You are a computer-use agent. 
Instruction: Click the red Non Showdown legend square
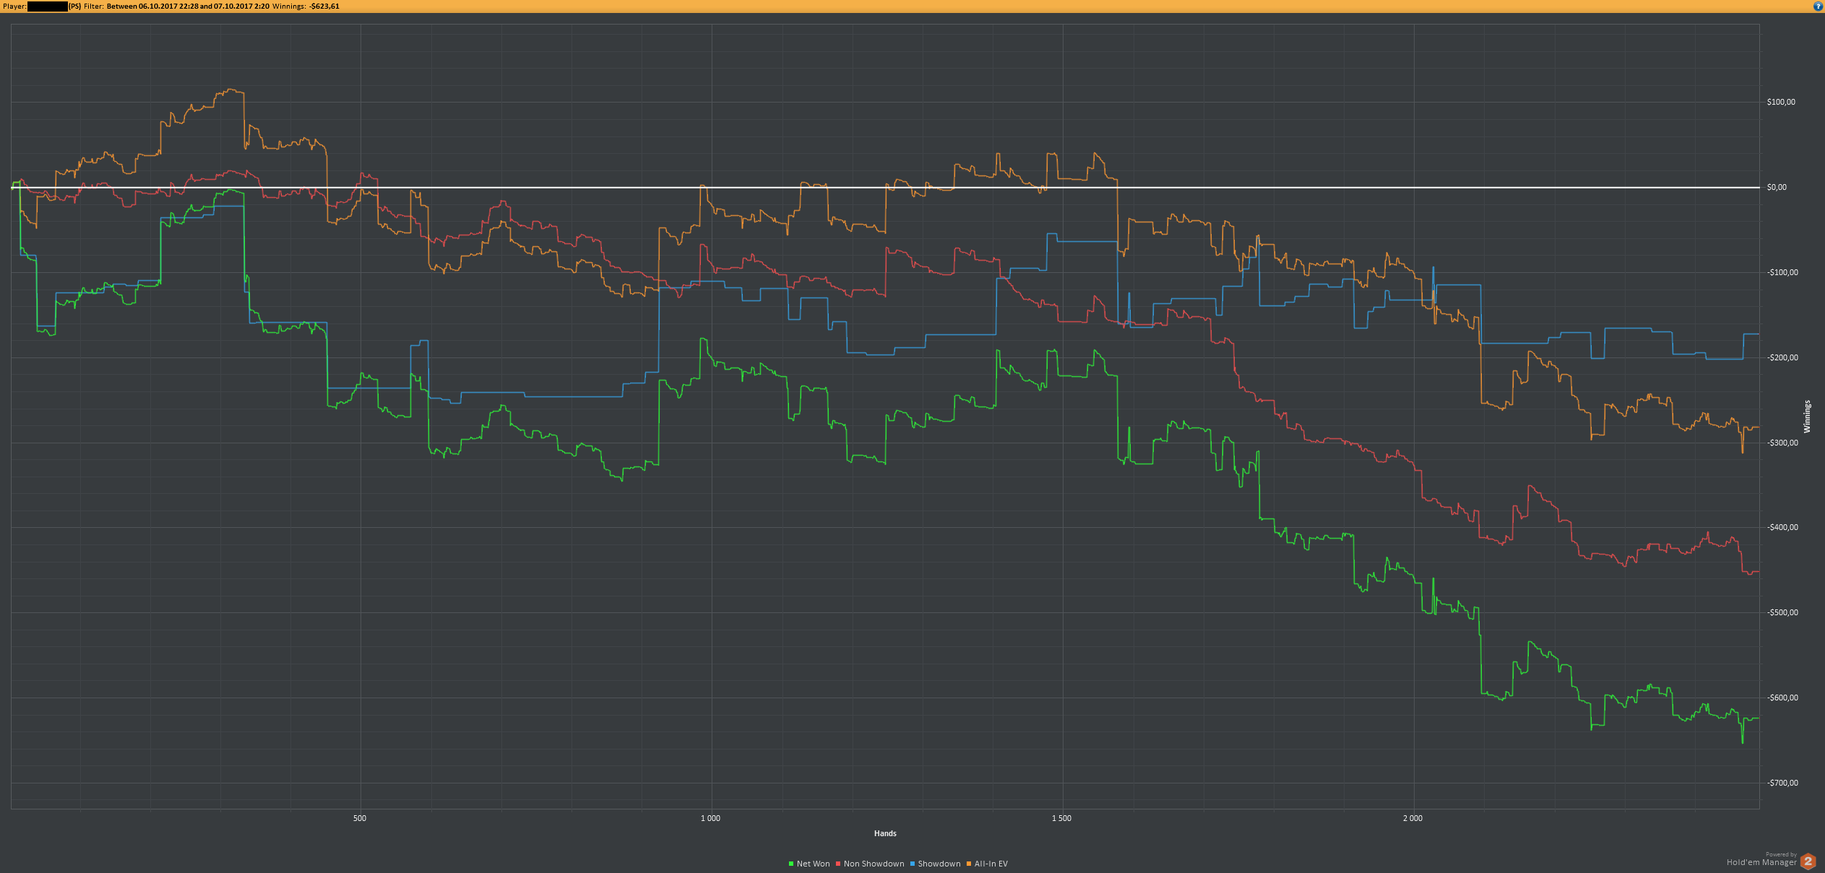[x=838, y=864]
